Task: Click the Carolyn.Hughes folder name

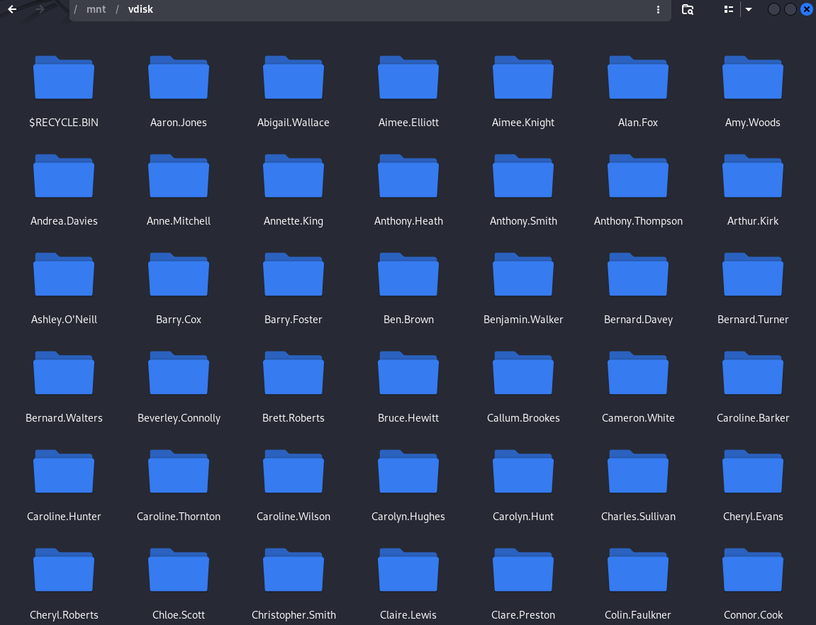Action: click(x=408, y=517)
